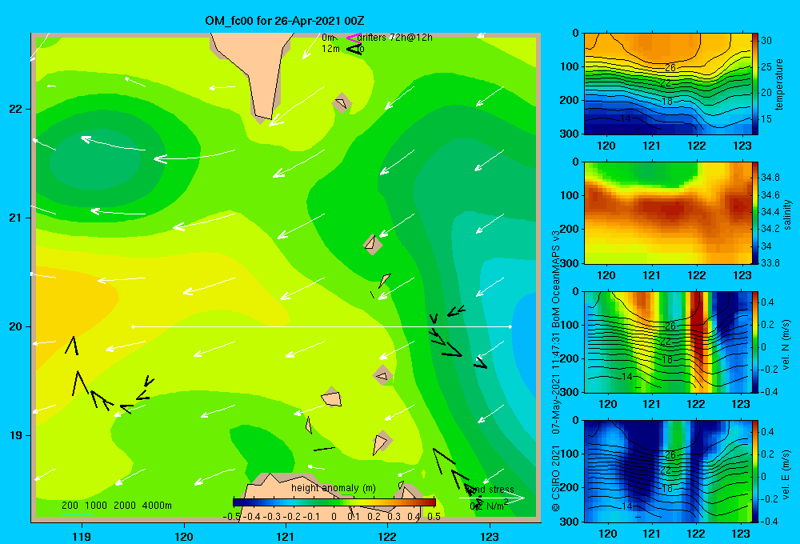Click the black 12m drifter arrow in legend

(x=354, y=49)
